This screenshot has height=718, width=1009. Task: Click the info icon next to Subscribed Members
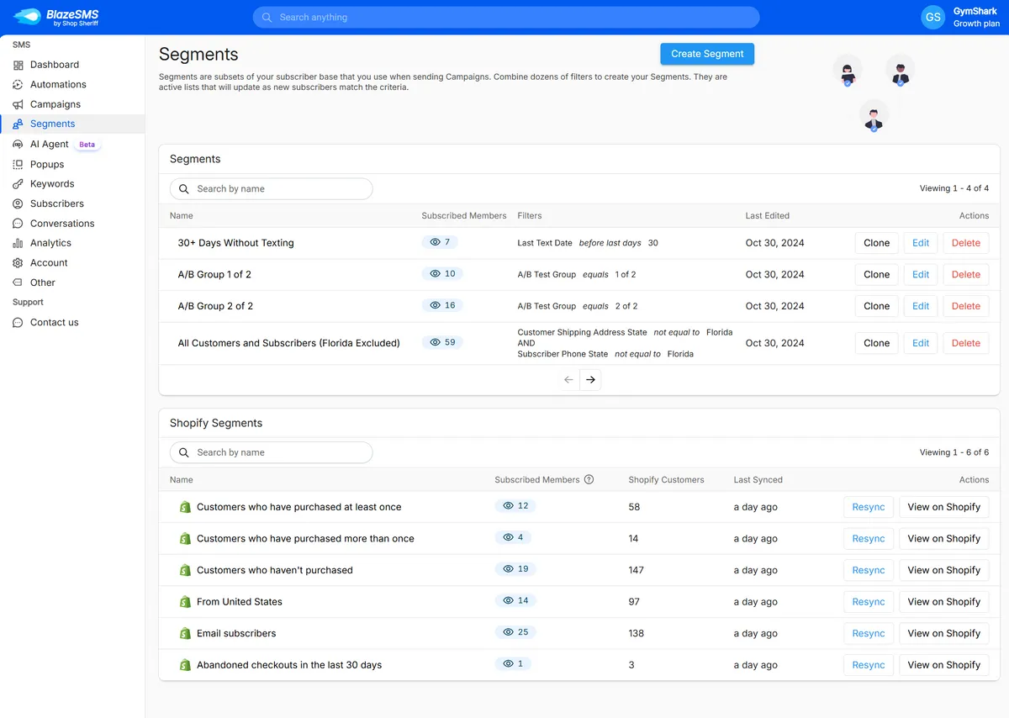(x=589, y=479)
